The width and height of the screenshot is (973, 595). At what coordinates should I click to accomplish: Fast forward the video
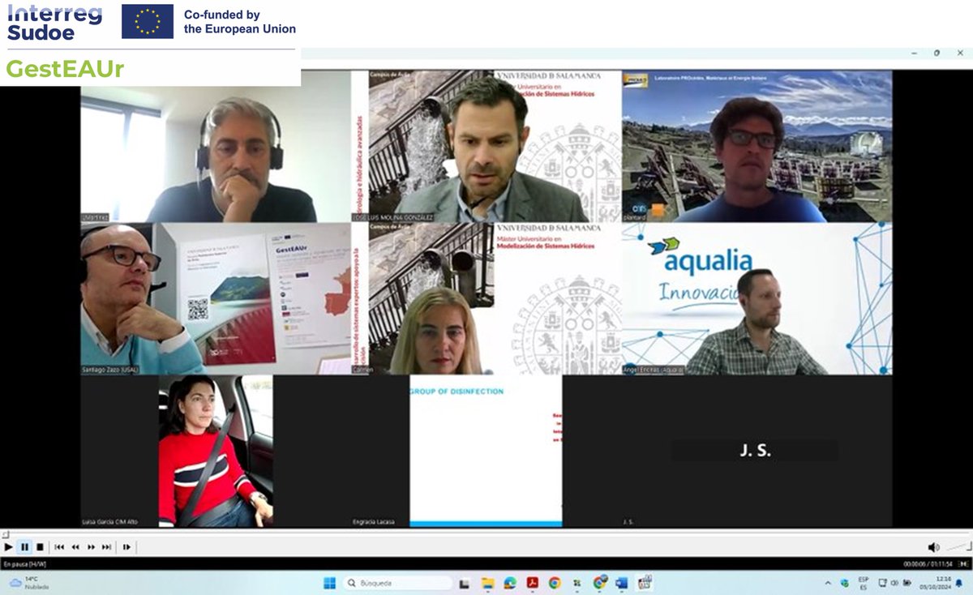coord(91,547)
